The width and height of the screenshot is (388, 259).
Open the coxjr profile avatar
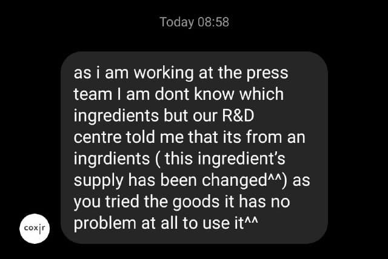pos(35,228)
